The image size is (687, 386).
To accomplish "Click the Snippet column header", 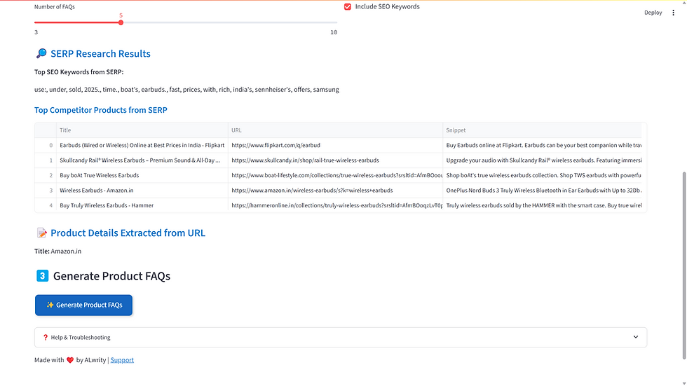I will [x=542, y=130].
